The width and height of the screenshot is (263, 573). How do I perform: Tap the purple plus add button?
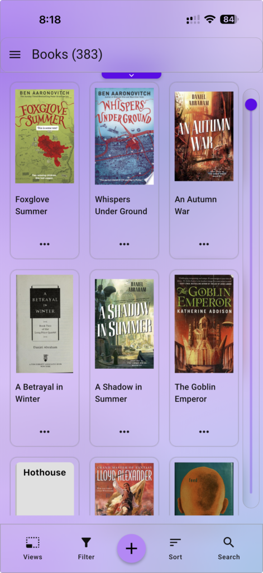[x=131, y=548]
